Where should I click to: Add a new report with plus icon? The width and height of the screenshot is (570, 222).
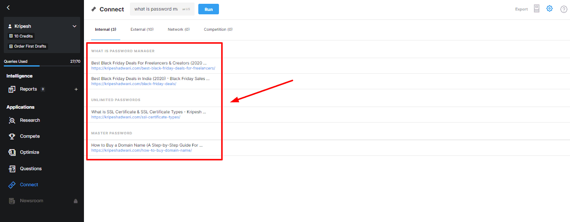76,89
